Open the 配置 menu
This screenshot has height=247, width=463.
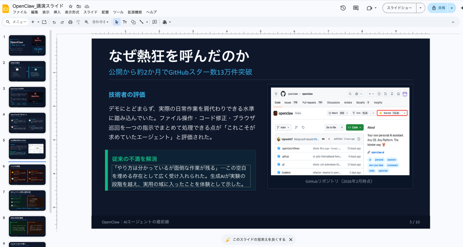click(x=105, y=12)
